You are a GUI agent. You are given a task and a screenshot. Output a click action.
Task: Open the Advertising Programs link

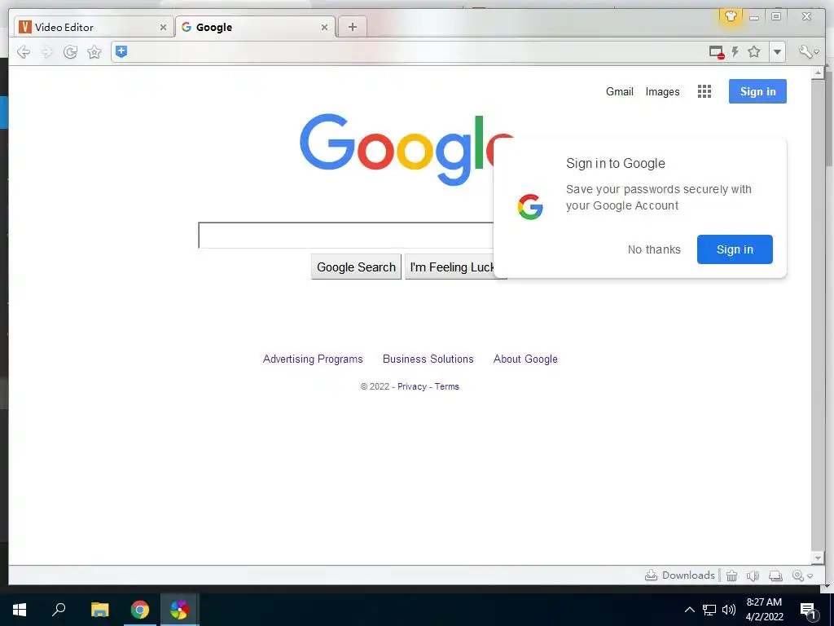tap(313, 359)
